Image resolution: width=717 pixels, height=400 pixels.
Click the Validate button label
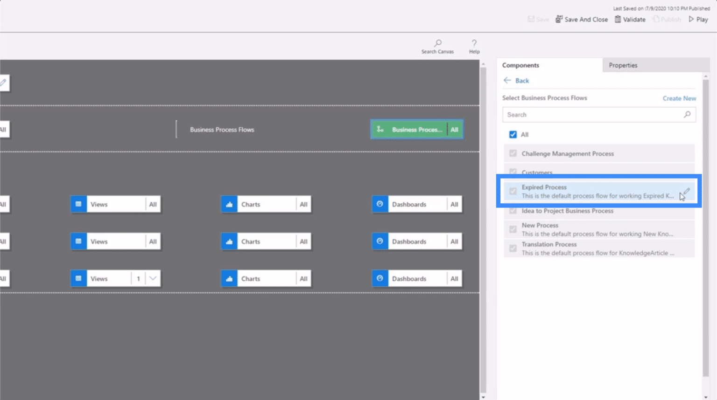tap(634, 20)
